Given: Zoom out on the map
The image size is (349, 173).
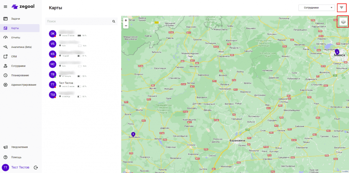Looking at the screenshot, I should (x=126, y=25).
